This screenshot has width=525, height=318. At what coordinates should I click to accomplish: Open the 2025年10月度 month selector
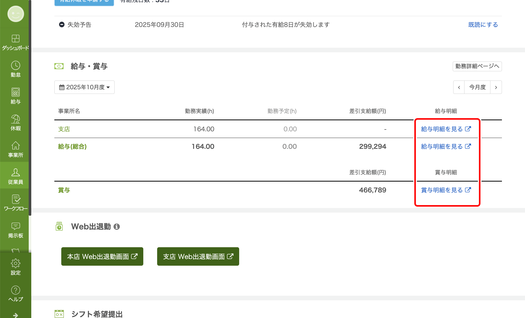tap(84, 87)
